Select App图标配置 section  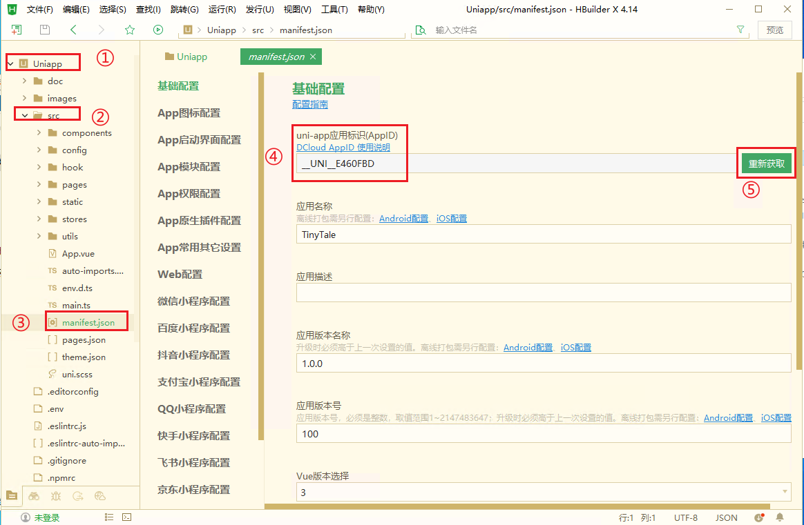click(189, 113)
